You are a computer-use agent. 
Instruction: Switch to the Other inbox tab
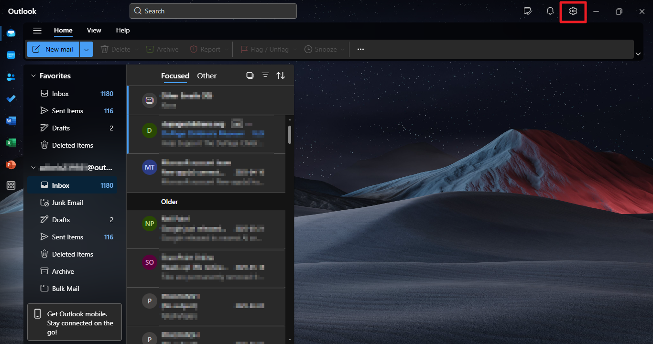pyautogui.click(x=207, y=75)
